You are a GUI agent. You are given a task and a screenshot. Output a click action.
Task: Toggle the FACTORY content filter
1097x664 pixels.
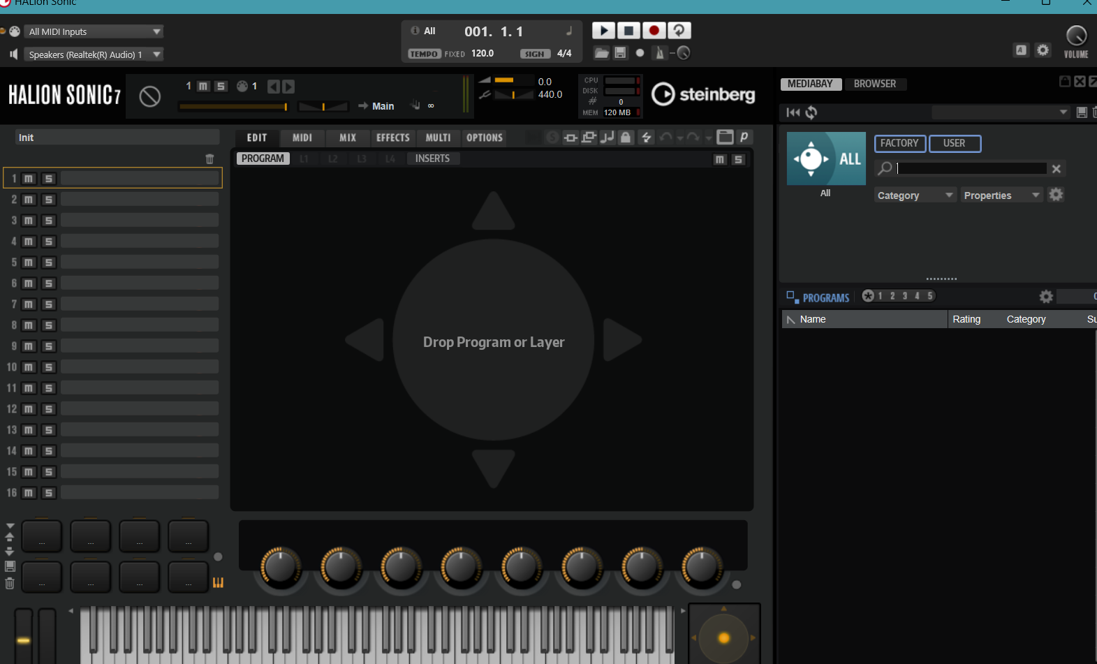point(900,143)
